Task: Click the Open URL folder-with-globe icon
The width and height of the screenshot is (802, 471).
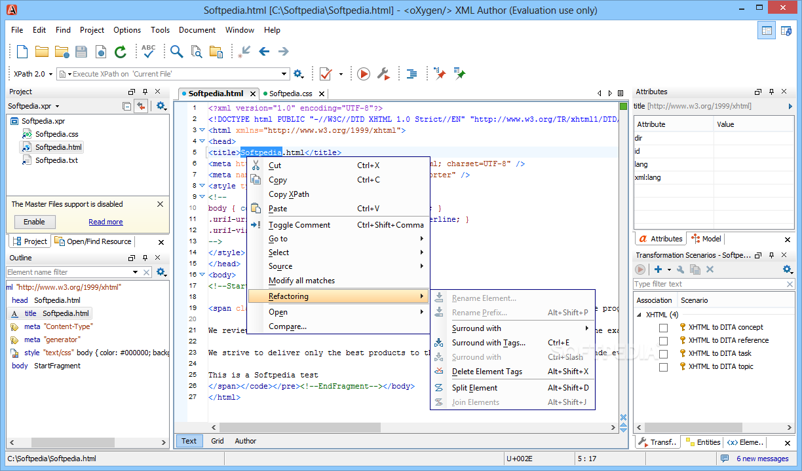Action: click(x=62, y=52)
